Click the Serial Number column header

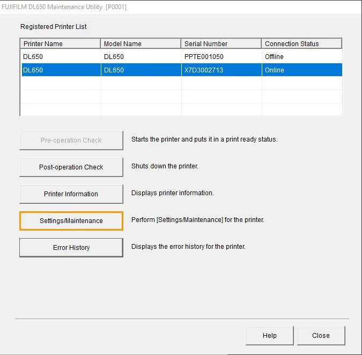click(221, 43)
